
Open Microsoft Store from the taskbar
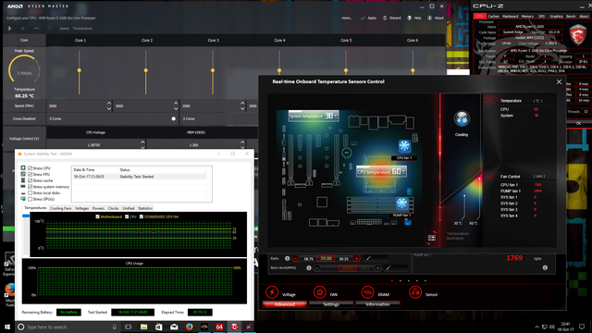[x=159, y=327]
